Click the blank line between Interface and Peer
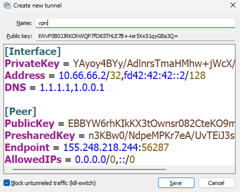This screenshot has width=240, height=192. (119, 99)
